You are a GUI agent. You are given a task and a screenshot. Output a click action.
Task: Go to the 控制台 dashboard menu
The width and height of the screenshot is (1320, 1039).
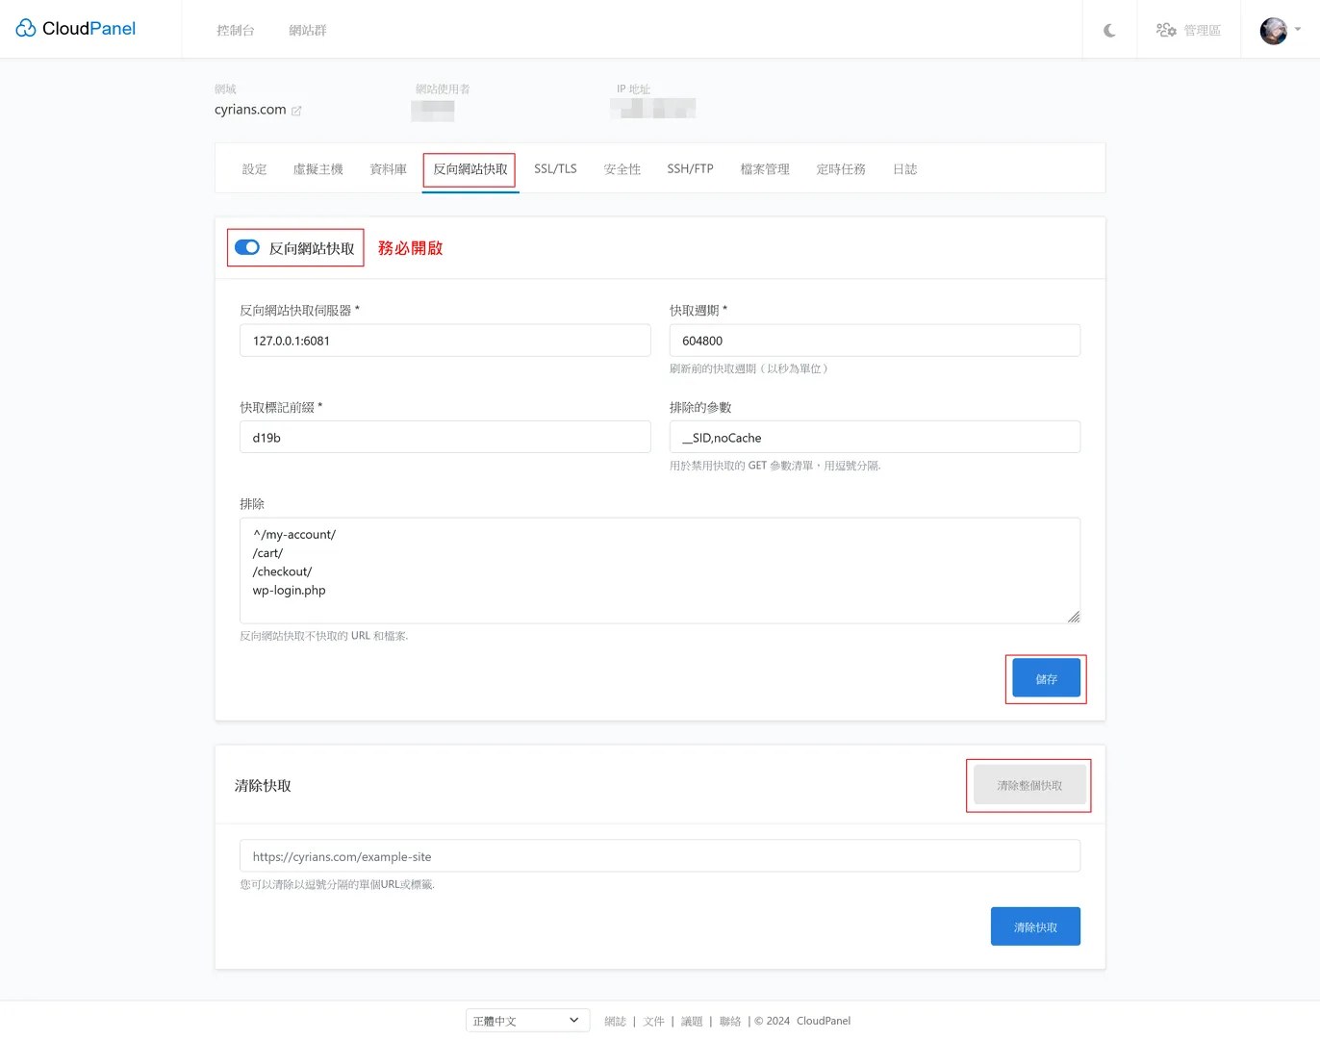[x=236, y=31]
